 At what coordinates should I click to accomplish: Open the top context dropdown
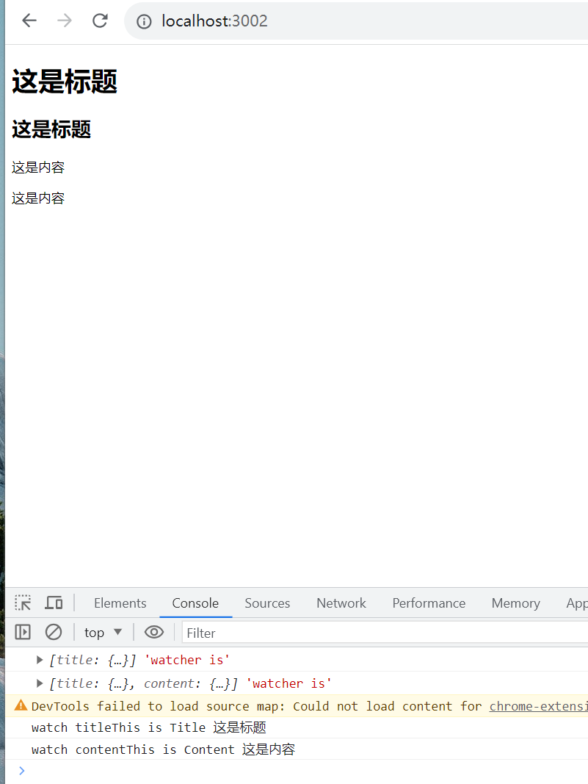[103, 633]
